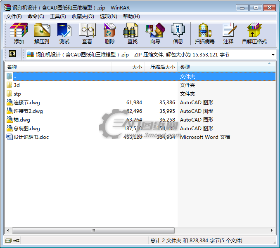Click the key password icon in status bar
280x248 pixels.
[16, 241]
